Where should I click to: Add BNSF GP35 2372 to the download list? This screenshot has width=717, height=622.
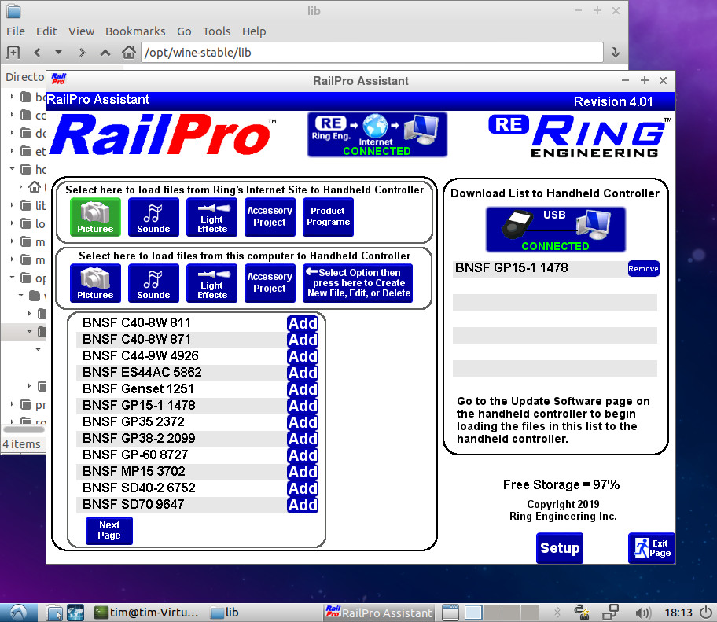303,422
